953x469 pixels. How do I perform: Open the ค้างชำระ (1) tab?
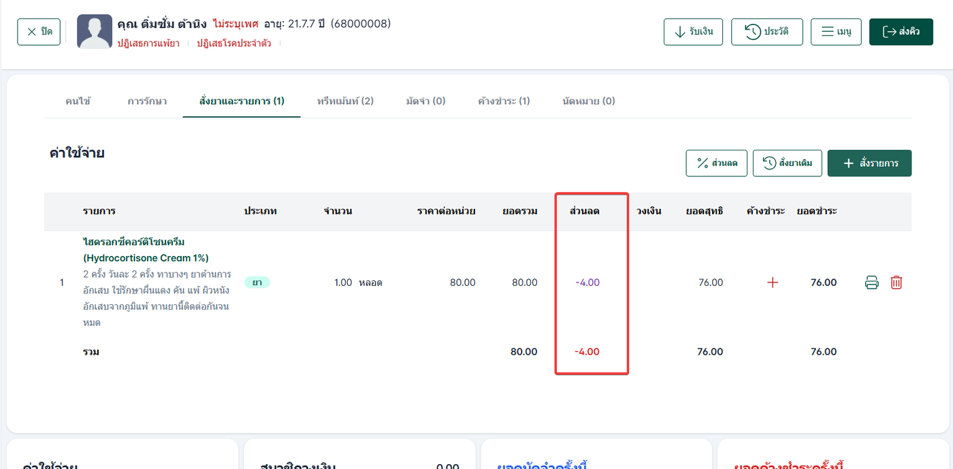(x=504, y=101)
